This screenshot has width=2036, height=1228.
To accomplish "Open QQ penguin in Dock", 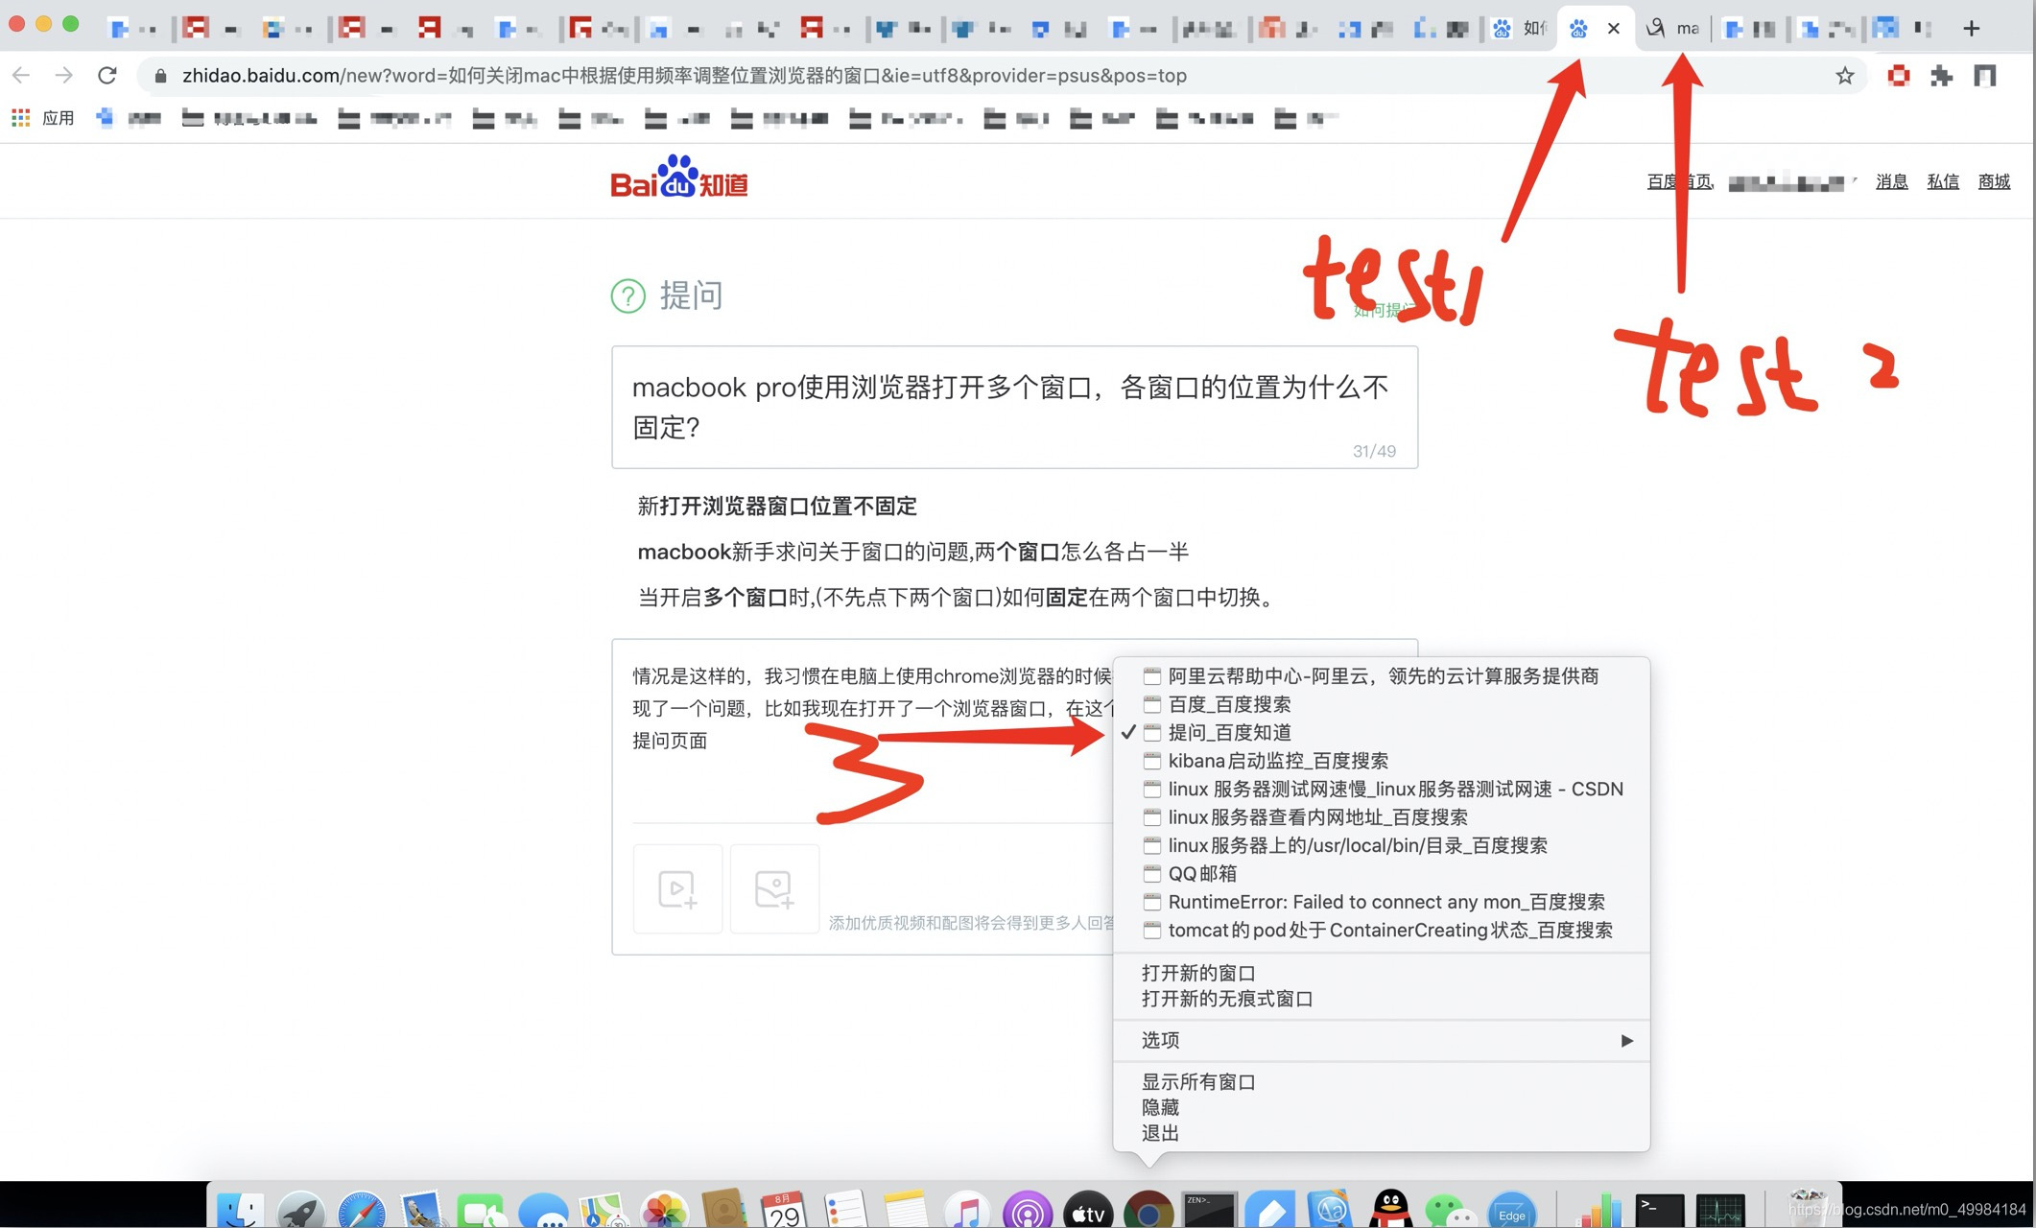I will click(x=1389, y=1209).
